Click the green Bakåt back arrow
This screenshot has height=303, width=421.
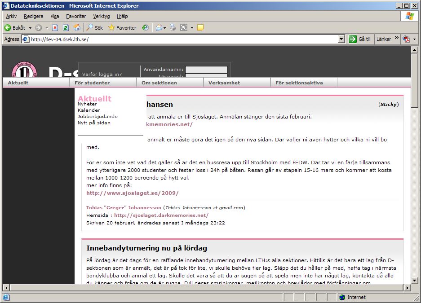[x=8, y=28]
